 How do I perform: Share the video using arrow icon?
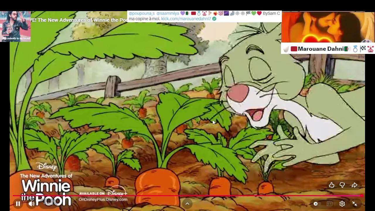354,185
